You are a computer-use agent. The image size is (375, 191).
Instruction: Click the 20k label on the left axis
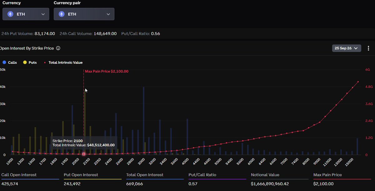coord(3,121)
